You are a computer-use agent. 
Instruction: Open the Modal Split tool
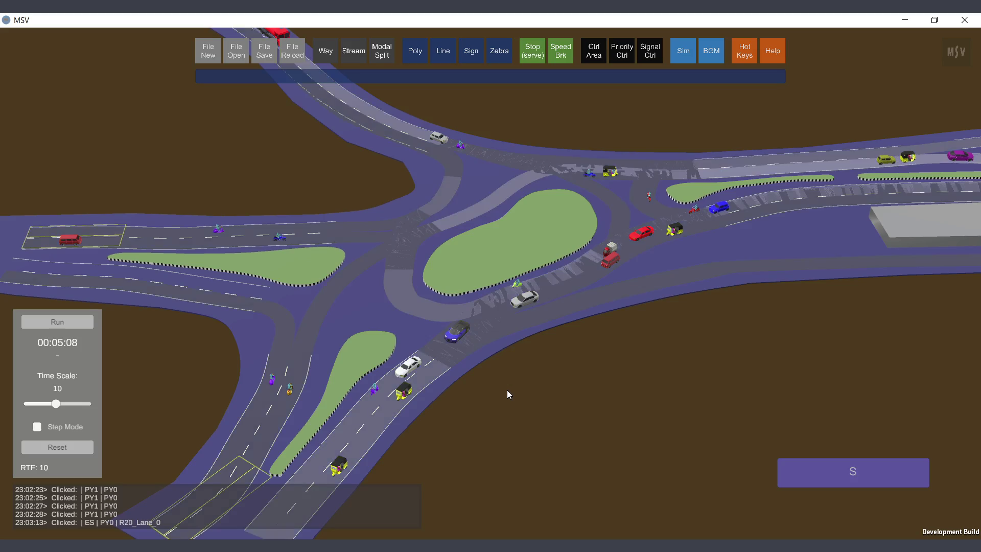(382, 51)
